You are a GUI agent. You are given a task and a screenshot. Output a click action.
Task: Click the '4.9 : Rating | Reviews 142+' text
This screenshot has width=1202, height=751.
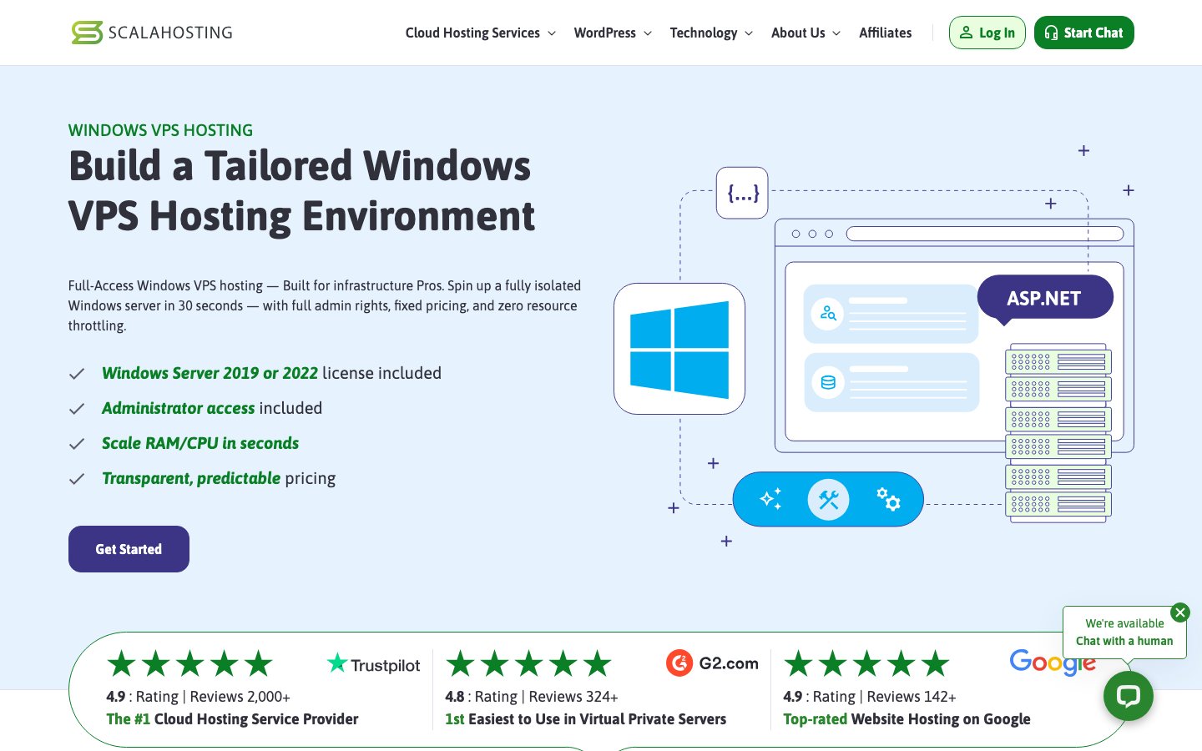(x=869, y=696)
